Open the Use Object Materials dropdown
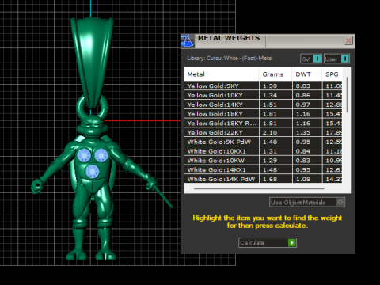 pos(307,203)
